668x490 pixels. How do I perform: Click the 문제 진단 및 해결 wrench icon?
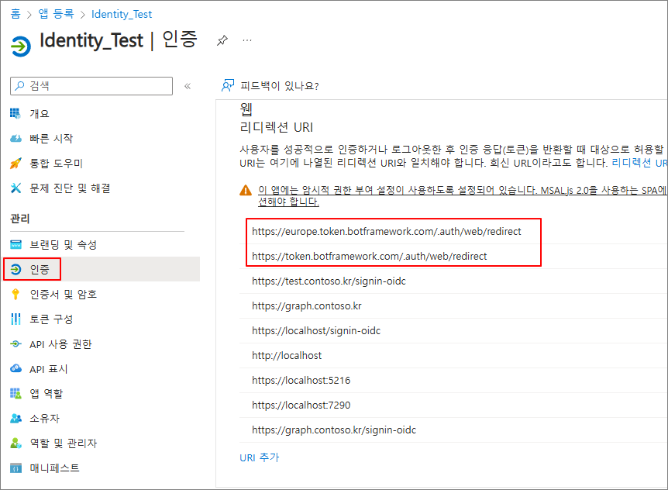15,188
